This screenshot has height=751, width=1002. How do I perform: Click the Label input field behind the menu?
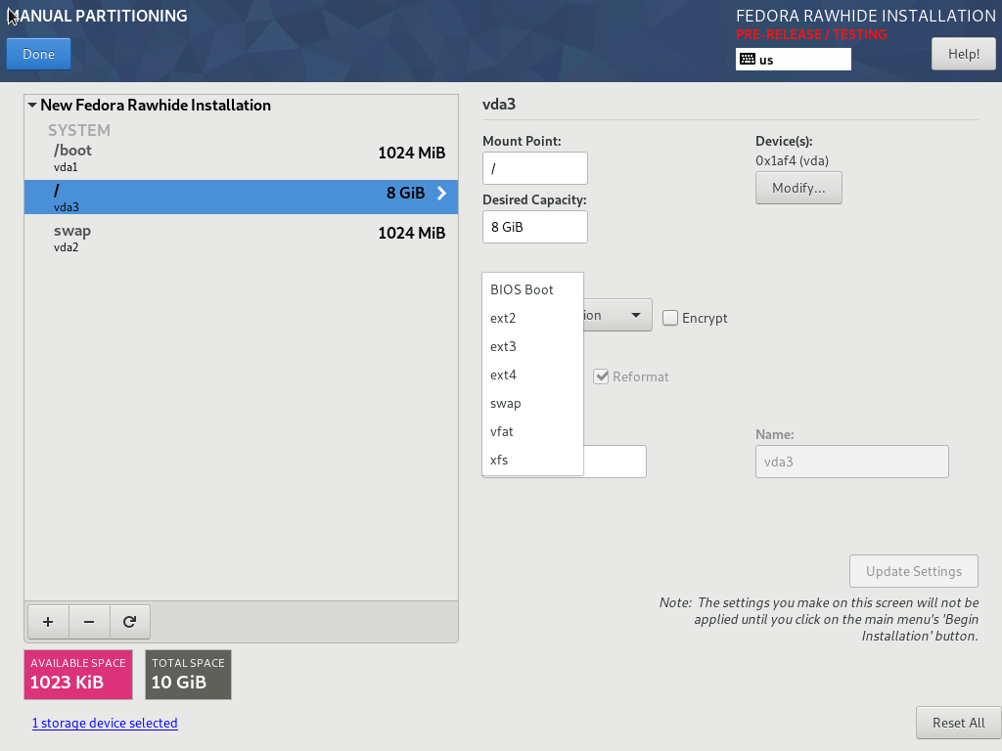click(615, 462)
